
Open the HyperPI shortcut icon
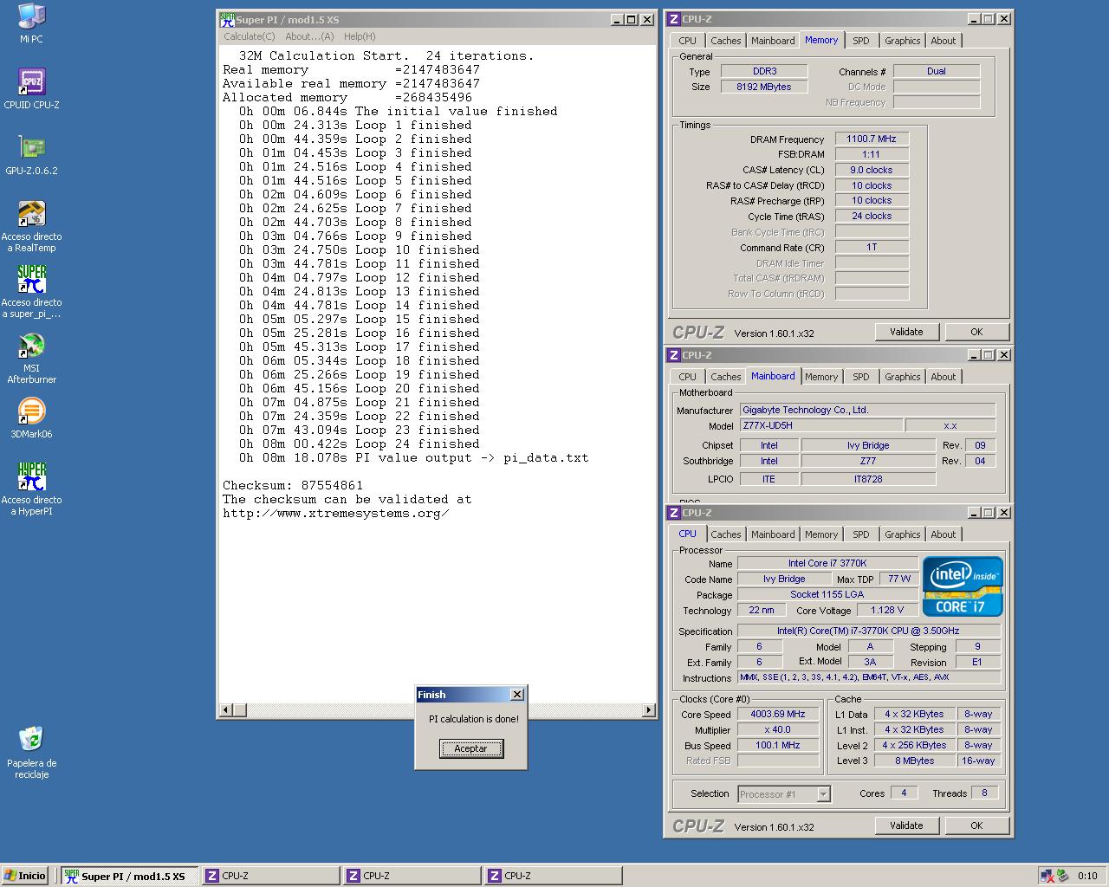(x=31, y=477)
